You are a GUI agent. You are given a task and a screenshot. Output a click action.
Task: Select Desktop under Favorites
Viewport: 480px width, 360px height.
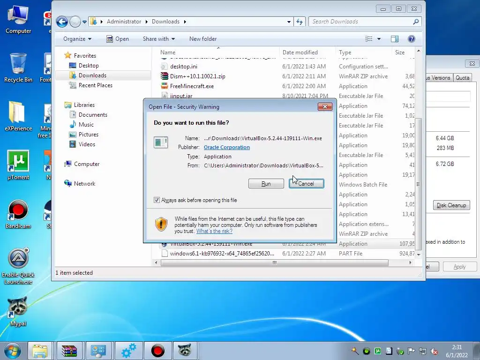point(89,66)
